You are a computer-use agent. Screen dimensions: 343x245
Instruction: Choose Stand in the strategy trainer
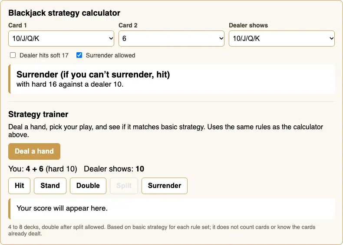pyautogui.click(x=50, y=186)
